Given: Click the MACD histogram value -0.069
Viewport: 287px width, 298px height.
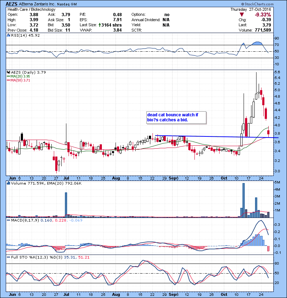Looking at the screenshot, I should click(x=76, y=220).
